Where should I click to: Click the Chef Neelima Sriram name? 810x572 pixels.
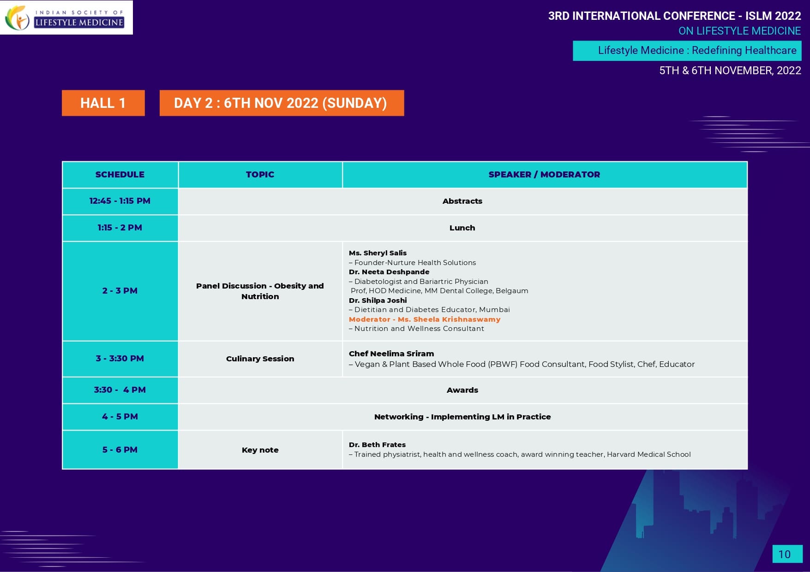tap(391, 354)
